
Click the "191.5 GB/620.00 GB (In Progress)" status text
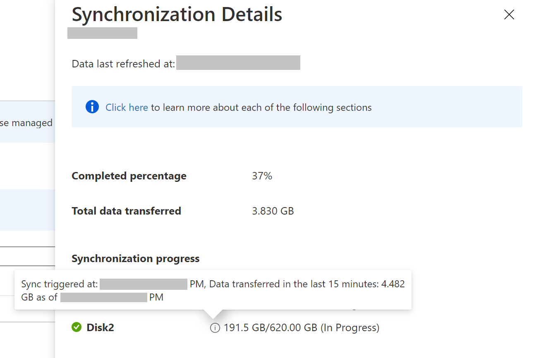(x=301, y=328)
